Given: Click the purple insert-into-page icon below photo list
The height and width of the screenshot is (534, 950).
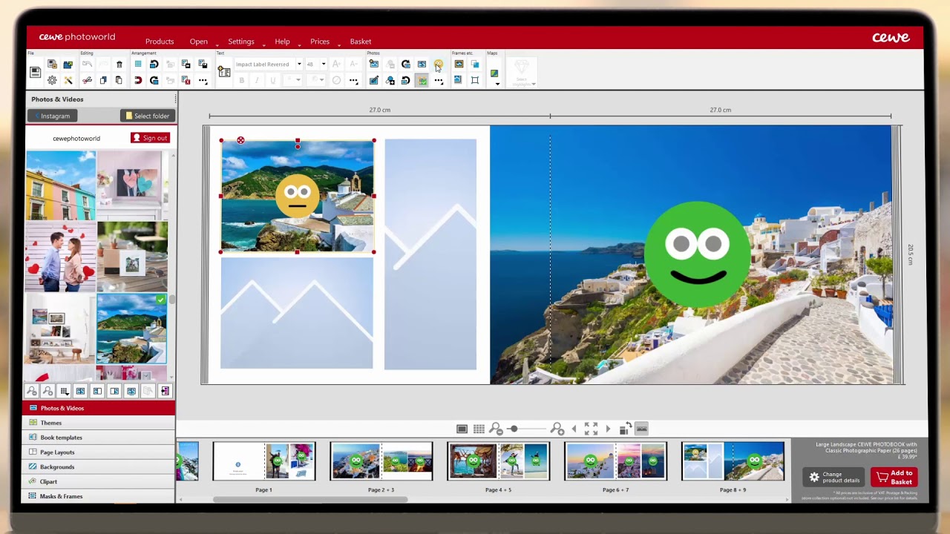Looking at the screenshot, I should pyautogui.click(x=165, y=391).
